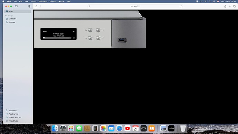Click the device USB port
Screen dimensions: 238x134
[x=122, y=40]
